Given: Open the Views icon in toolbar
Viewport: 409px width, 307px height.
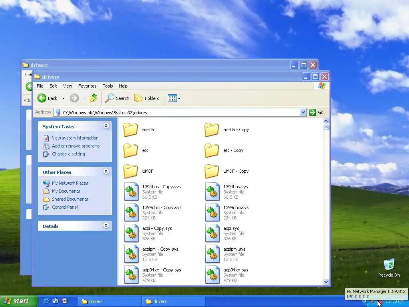Looking at the screenshot, I should click(x=172, y=98).
